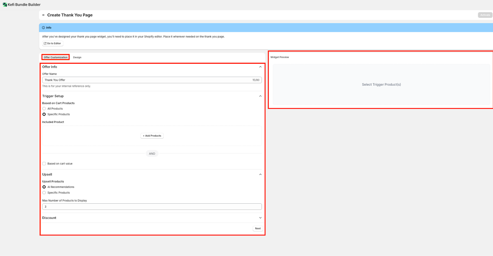The height and width of the screenshot is (256, 493).
Task: Open the Go to Editor link button
Action: point(53,43)
